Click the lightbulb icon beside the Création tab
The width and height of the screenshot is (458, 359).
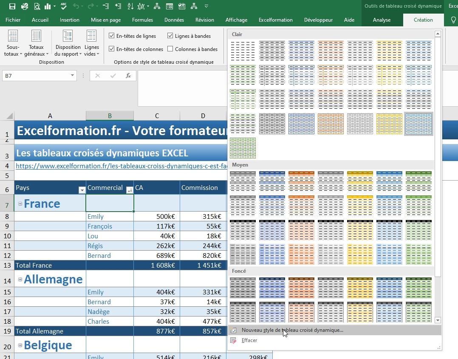point(454,20)
